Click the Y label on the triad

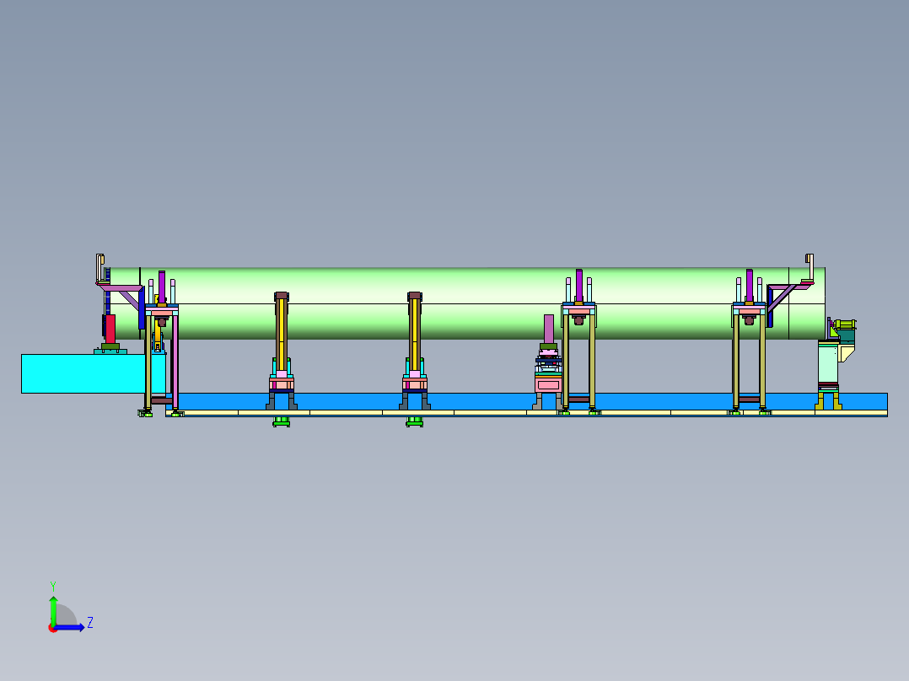[x=53, y=586]
